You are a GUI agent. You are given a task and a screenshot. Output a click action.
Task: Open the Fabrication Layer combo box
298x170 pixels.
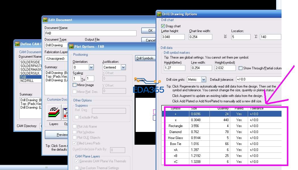56,59
